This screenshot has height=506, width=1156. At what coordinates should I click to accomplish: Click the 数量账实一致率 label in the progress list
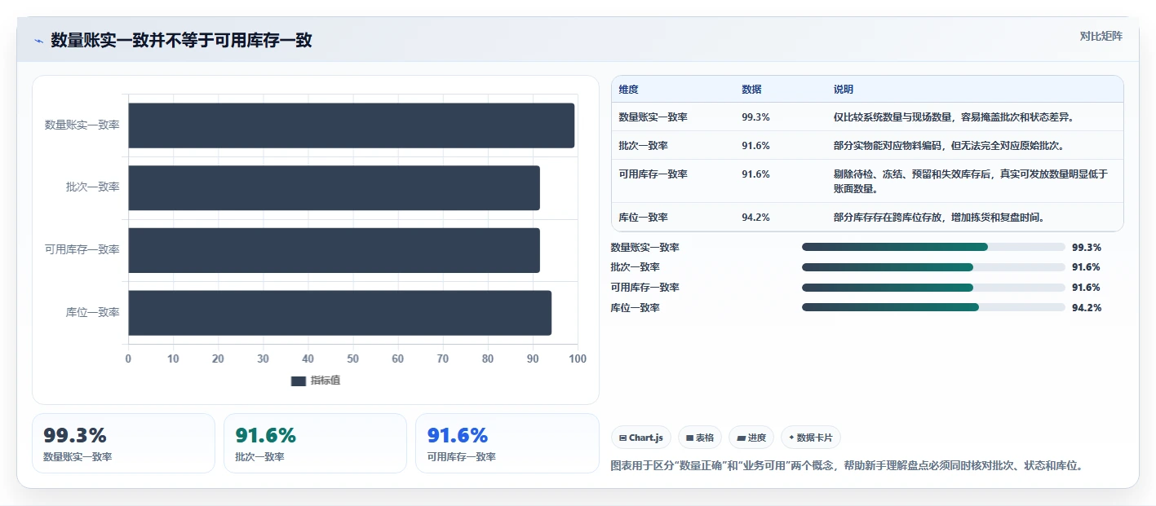click(x=645, y=248)
